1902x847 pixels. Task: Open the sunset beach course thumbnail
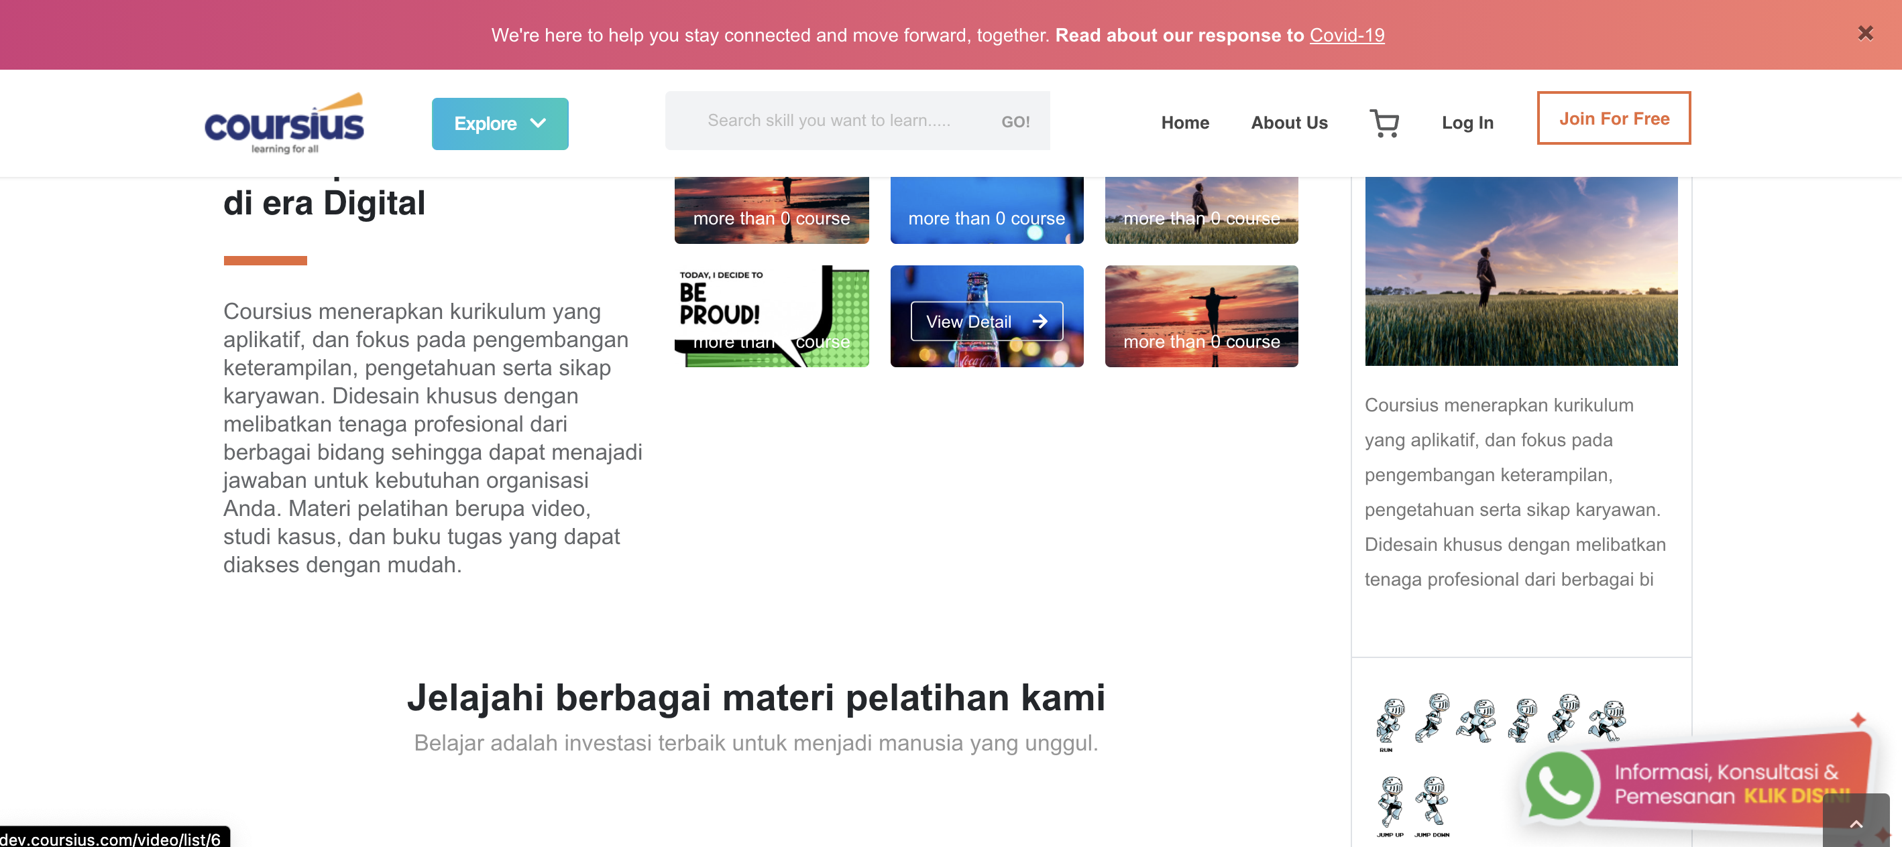coord(1200,316)
